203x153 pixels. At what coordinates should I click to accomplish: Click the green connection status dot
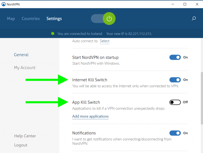53,34
